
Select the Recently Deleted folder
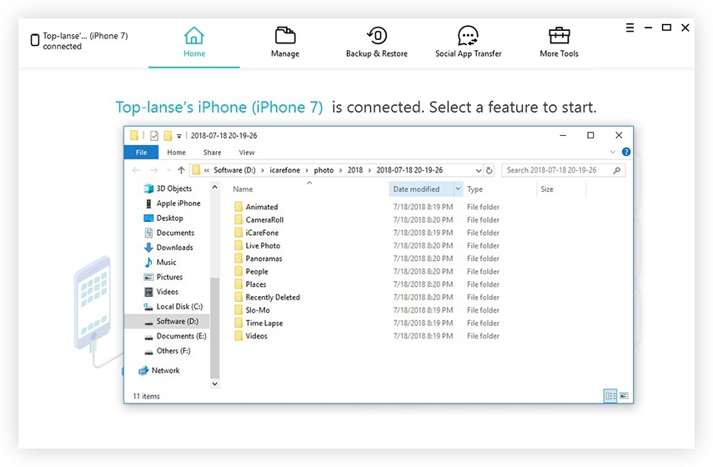click(267, 298)
